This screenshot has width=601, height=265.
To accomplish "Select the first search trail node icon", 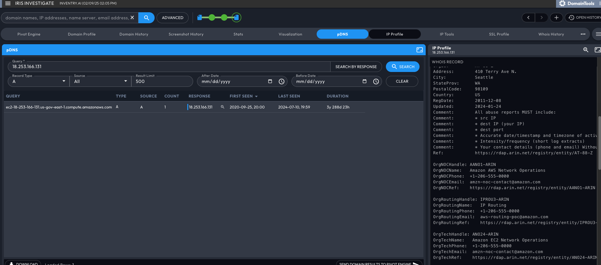I will point(200,17).
